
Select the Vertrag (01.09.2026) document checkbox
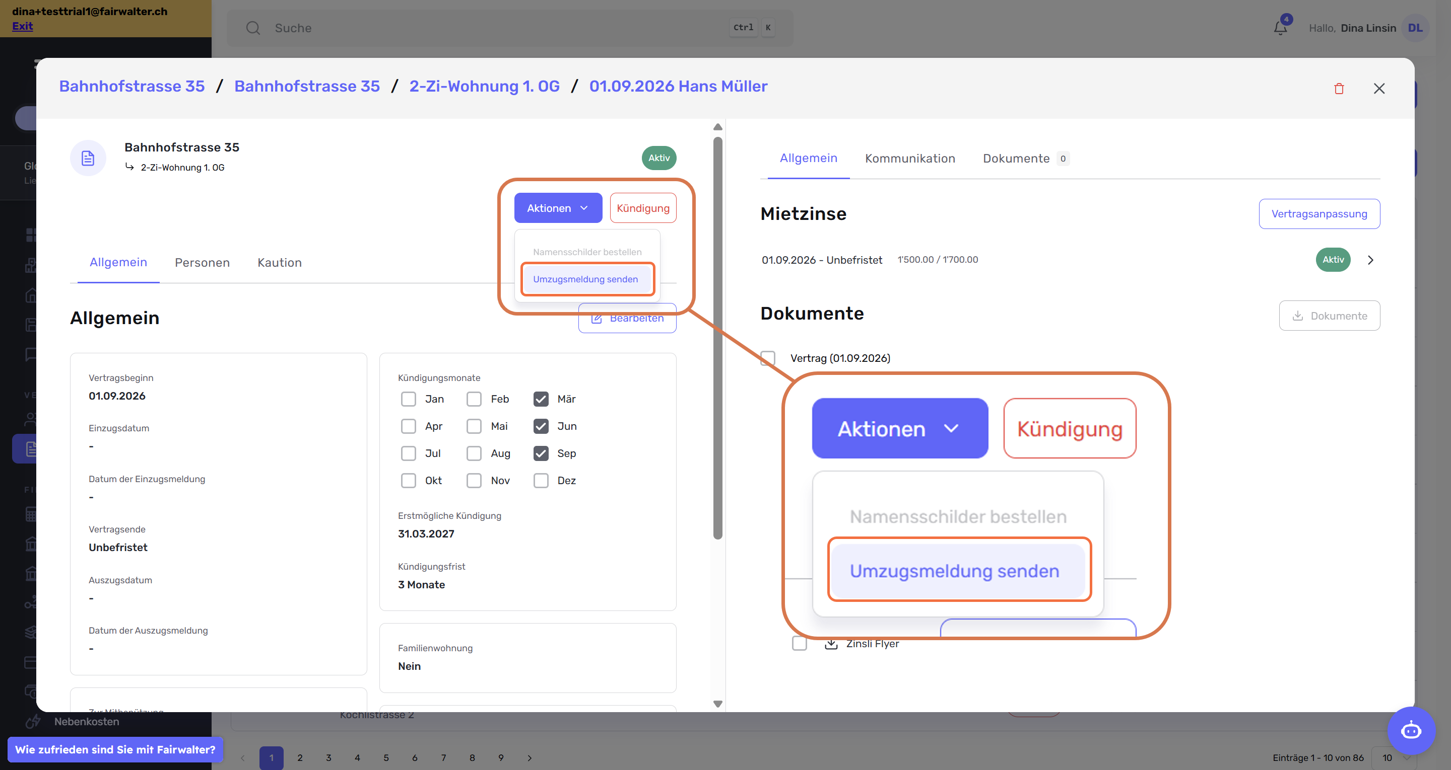(x=768, y=358)
